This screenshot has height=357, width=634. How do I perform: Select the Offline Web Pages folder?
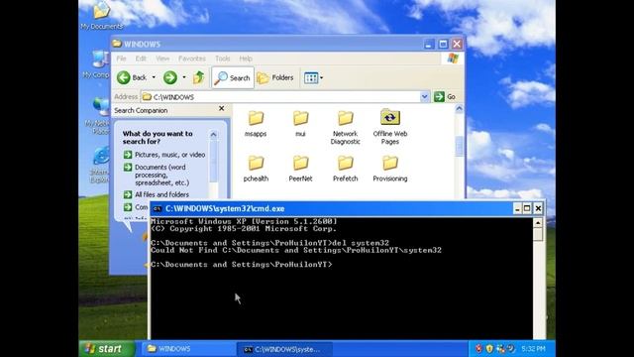389,127
